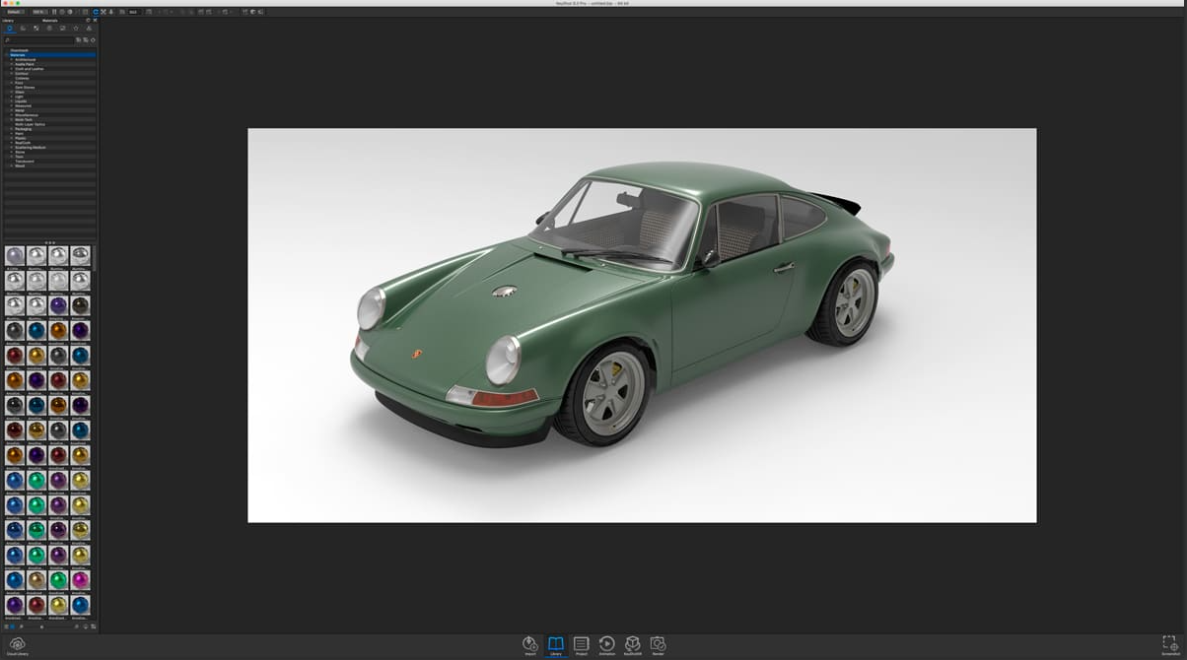Take a Screenshot with the corner icon
The height and width of the screenshot is (660, 1187).
pyautogui.click(x=1169, y=644)
